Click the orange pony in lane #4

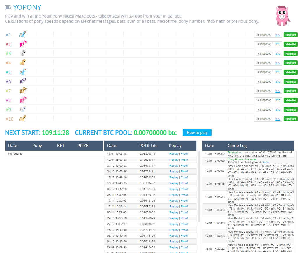click(x=22, y=63)
